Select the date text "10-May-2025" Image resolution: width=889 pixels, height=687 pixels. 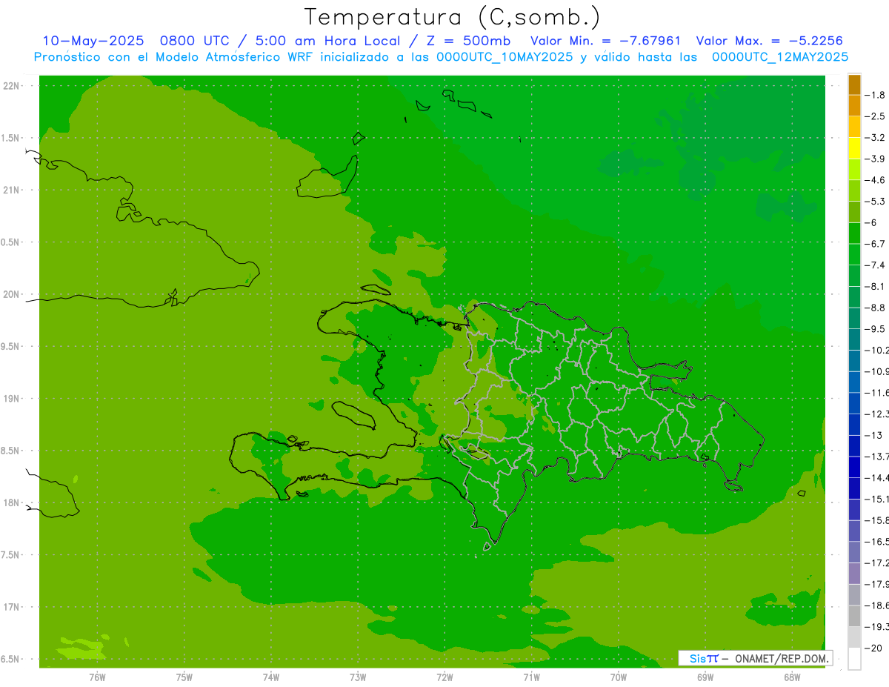coord(93,41)
